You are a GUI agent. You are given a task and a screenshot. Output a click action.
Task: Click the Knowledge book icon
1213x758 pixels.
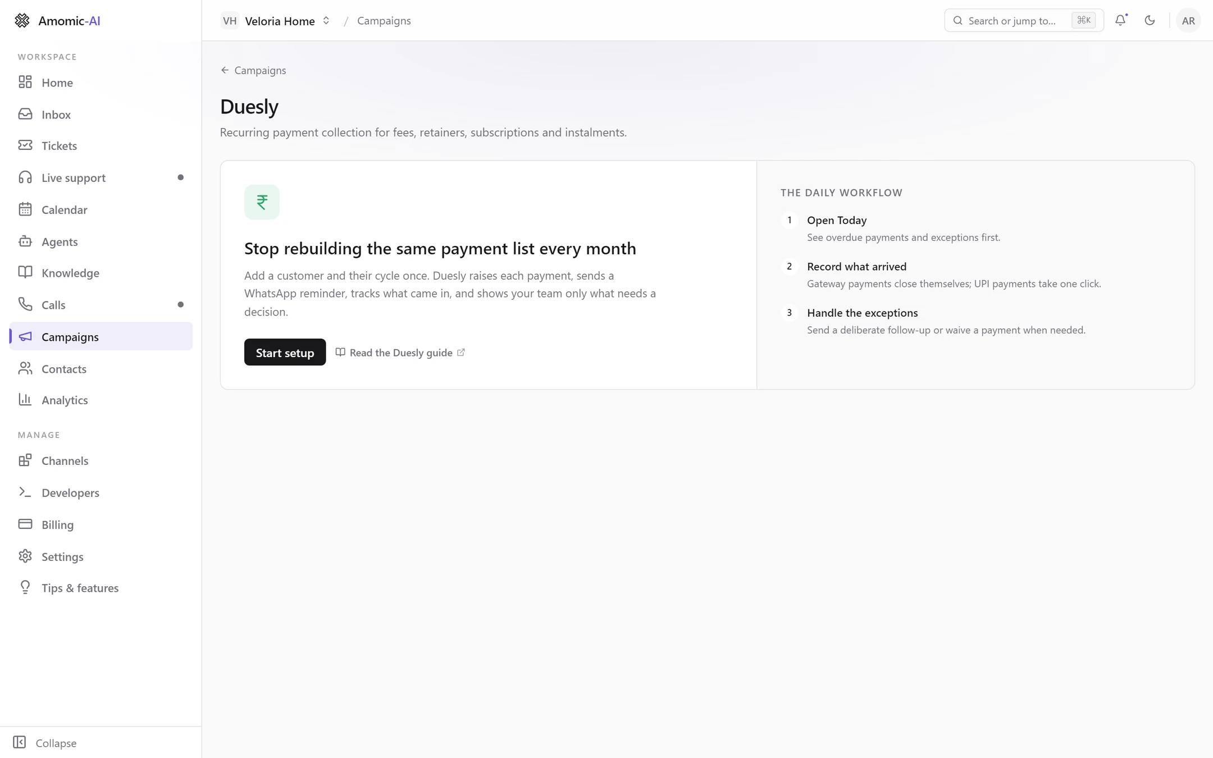(x=25, y=272)
